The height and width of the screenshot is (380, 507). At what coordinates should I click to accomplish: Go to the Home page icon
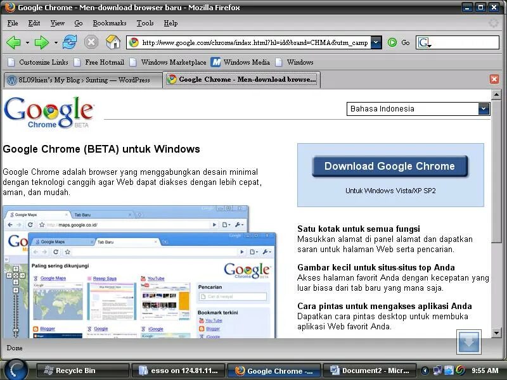point(113,42)
